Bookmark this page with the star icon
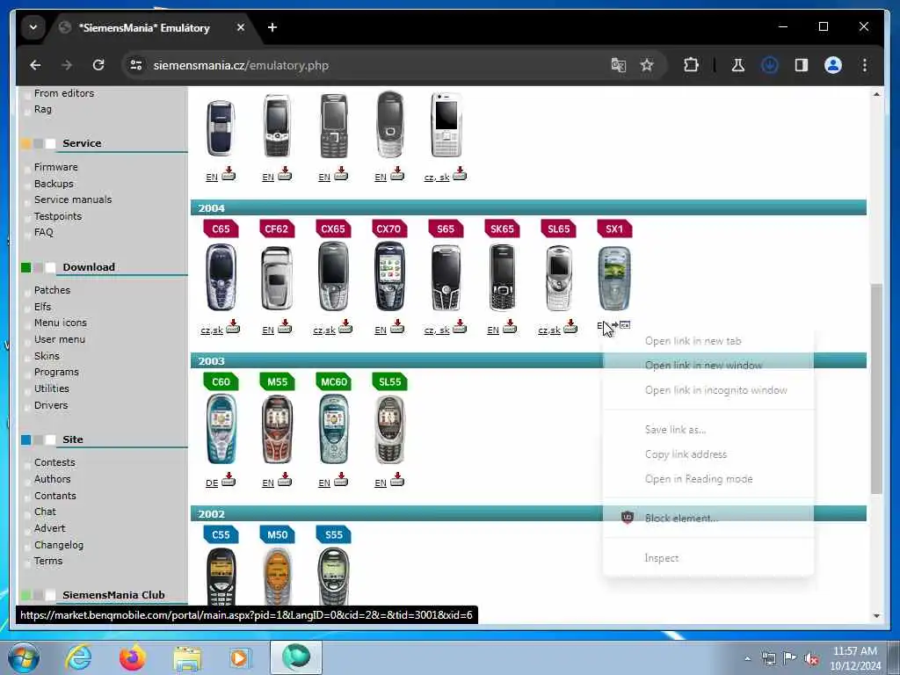 (647, 65)
